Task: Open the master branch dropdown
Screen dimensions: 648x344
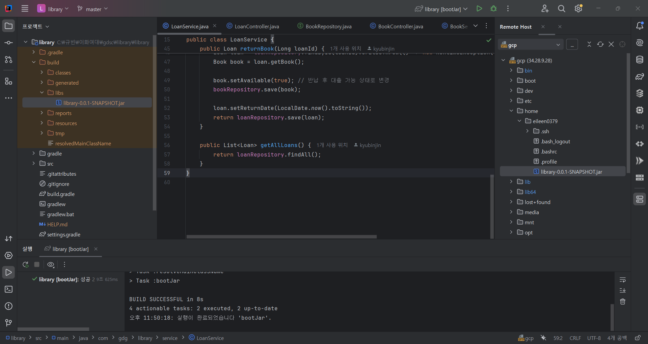Action: click(92, 9)
